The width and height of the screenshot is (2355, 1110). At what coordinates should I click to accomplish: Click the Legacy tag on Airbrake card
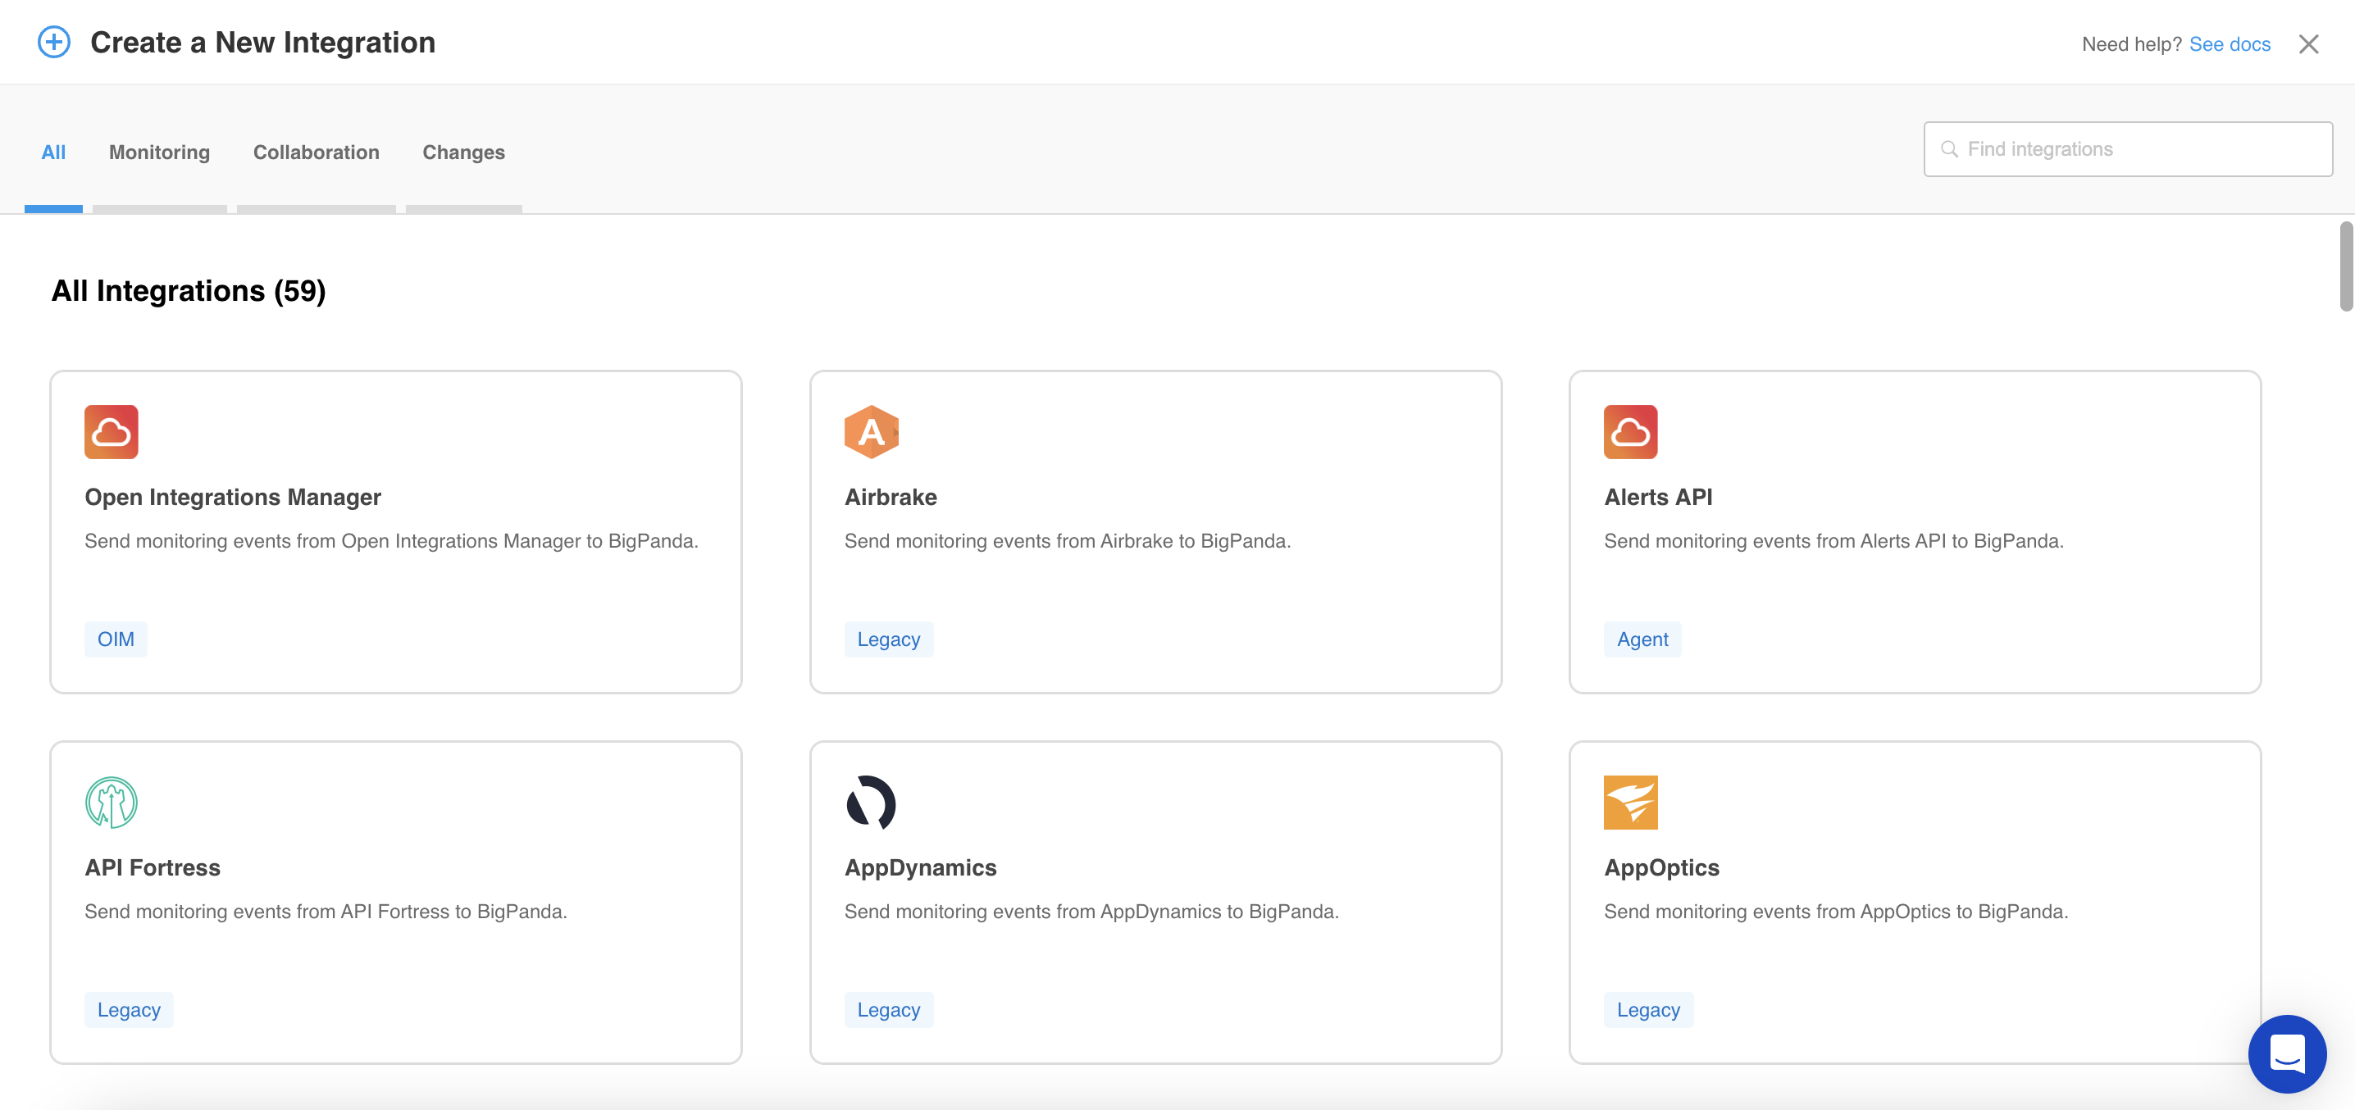click(888, 639)
